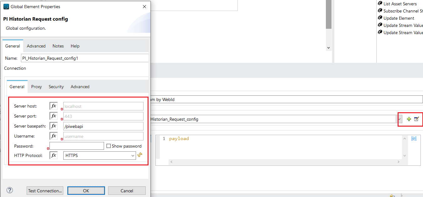Viewport: 423px width, 197px height.
Task: Confirm the dialog with OK
Action: point(86,190)
